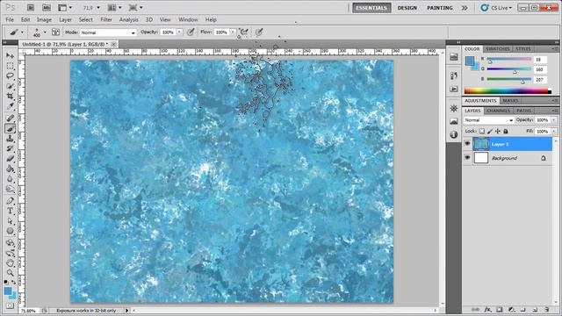
Task: Select the Path Selection tool
Action: [10, 221]
